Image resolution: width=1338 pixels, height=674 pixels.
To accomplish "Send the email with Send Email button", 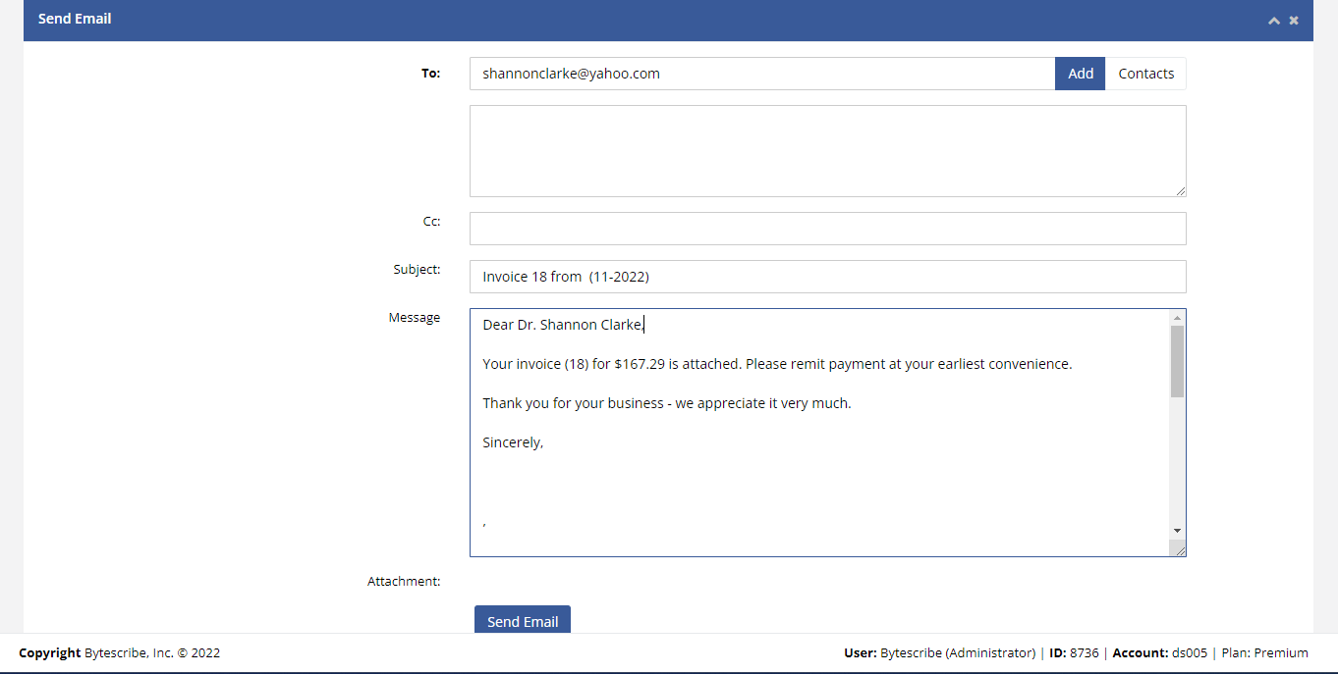I will pyautogui.click(x=523, y=621).
